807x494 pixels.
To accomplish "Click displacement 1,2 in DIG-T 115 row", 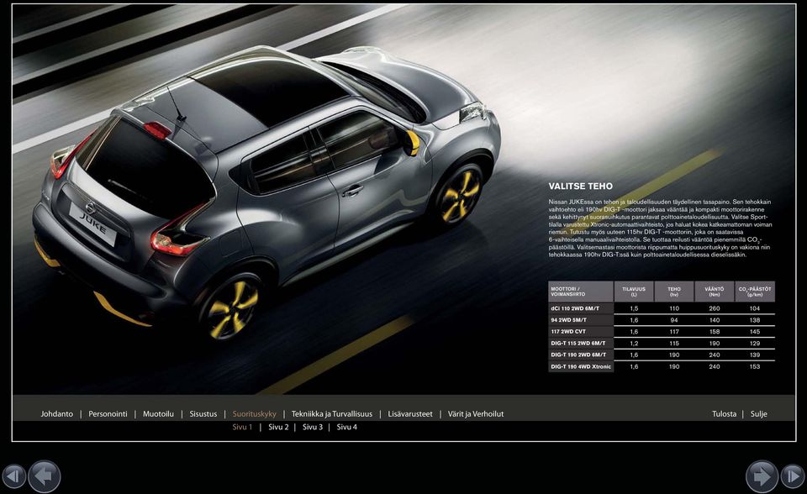I will pos(634,344).
